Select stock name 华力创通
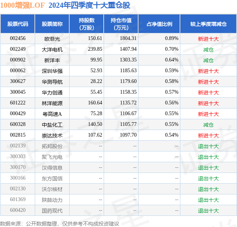Image resolution: width=237 pixels, height=227 pixels. click(52, 93)
